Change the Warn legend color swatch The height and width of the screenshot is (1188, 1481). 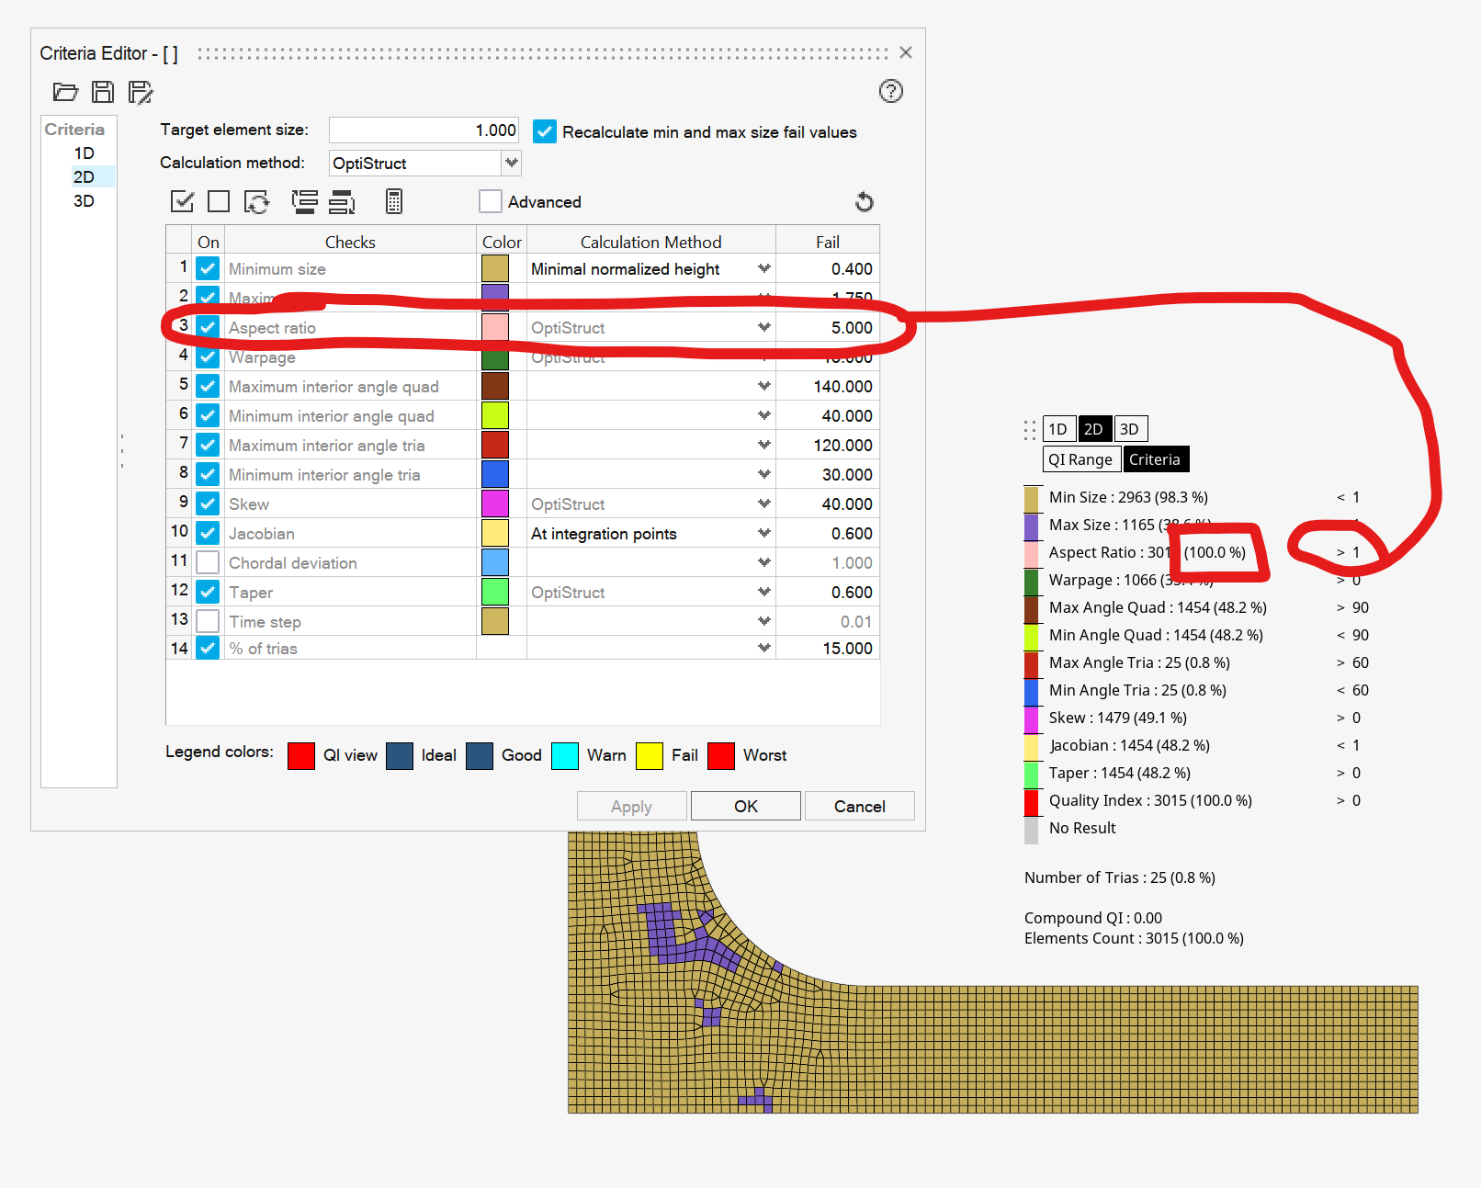coord(565,755)
